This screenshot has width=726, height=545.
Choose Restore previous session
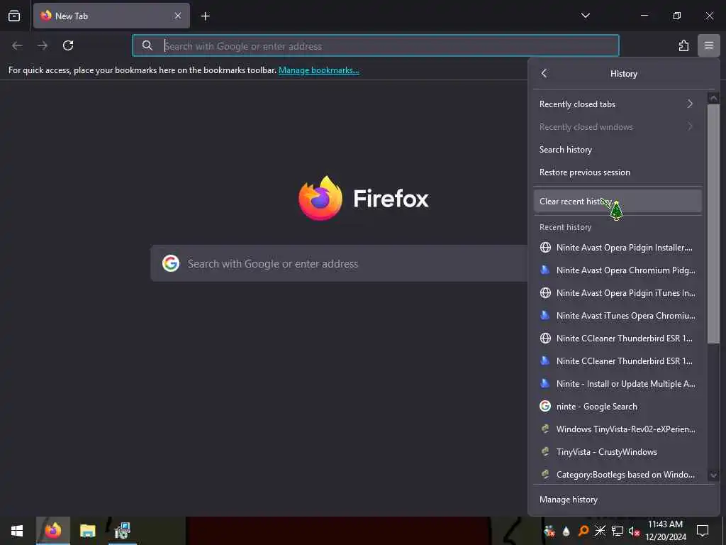coord(618,172)
